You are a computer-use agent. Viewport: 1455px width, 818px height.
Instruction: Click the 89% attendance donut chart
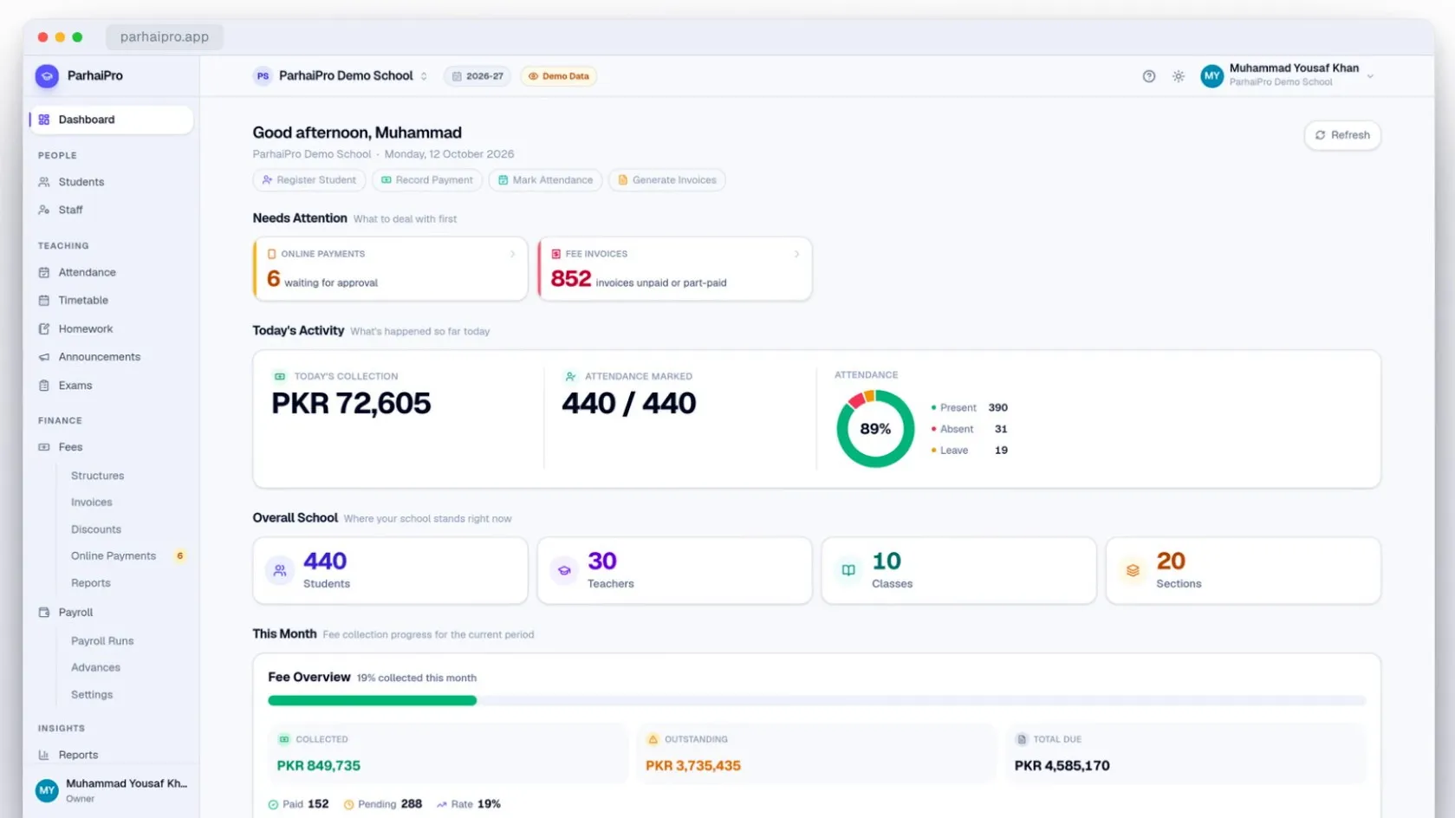click(875, 429)
